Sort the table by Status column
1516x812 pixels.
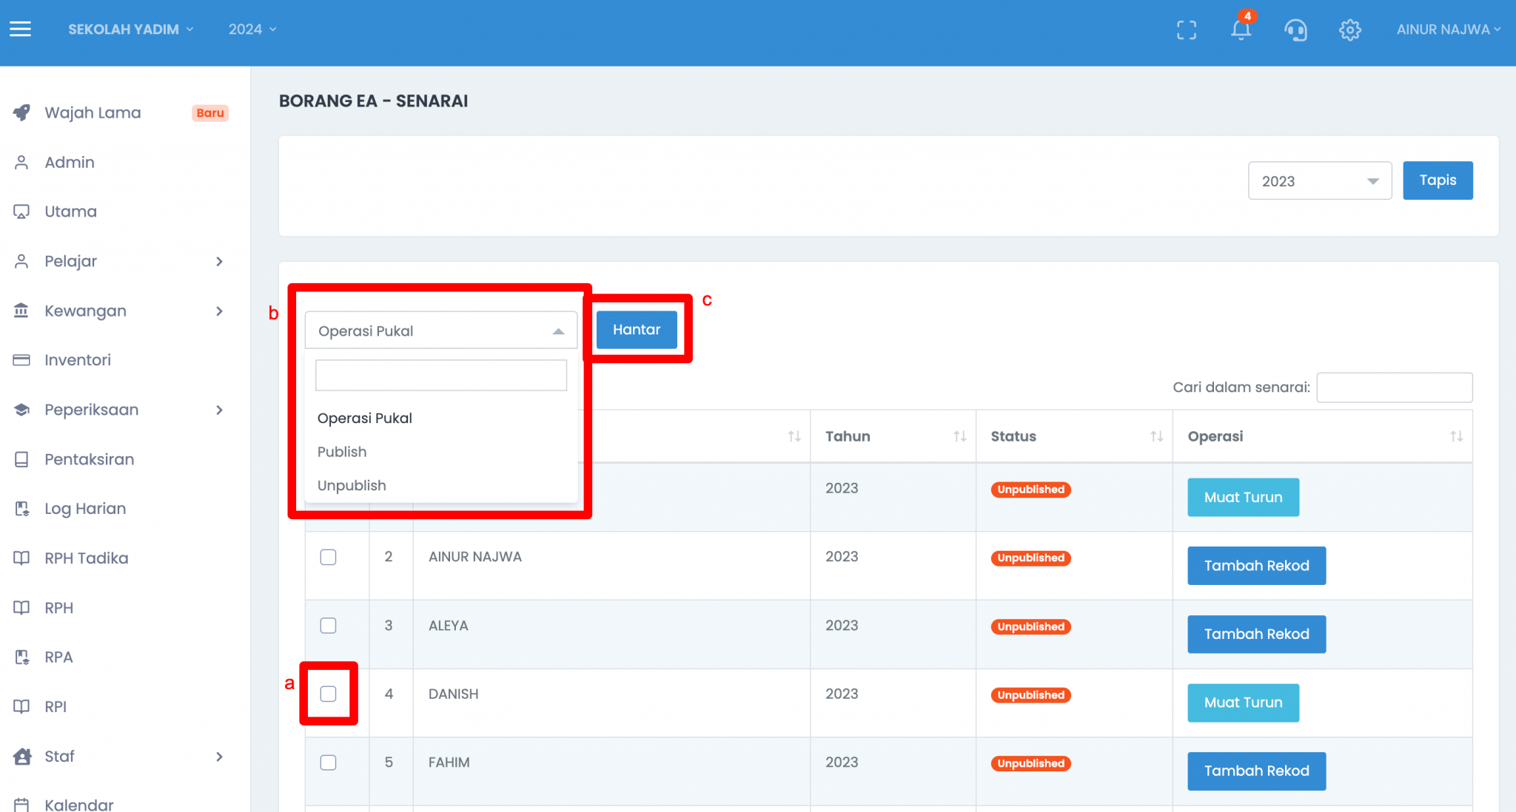(x=1156, y=436)
